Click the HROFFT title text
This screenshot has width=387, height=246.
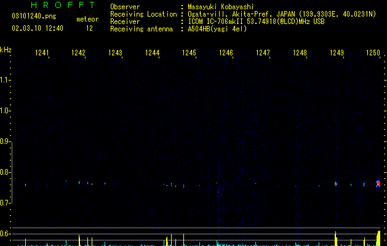pos(63,5)
